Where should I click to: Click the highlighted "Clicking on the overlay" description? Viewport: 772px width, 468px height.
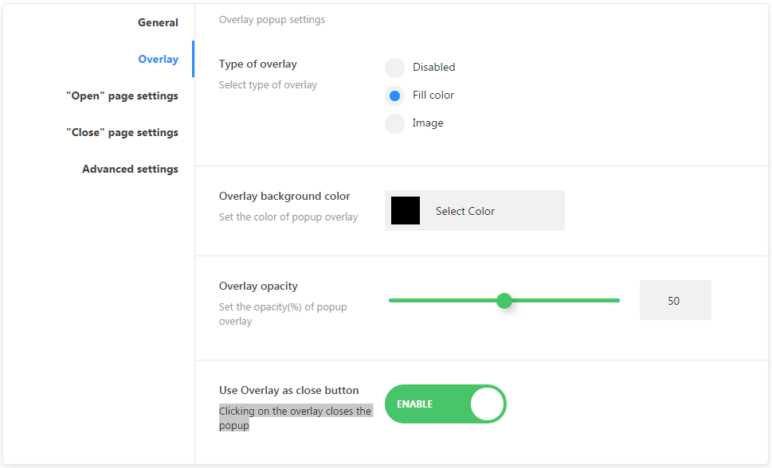(295, 411)
